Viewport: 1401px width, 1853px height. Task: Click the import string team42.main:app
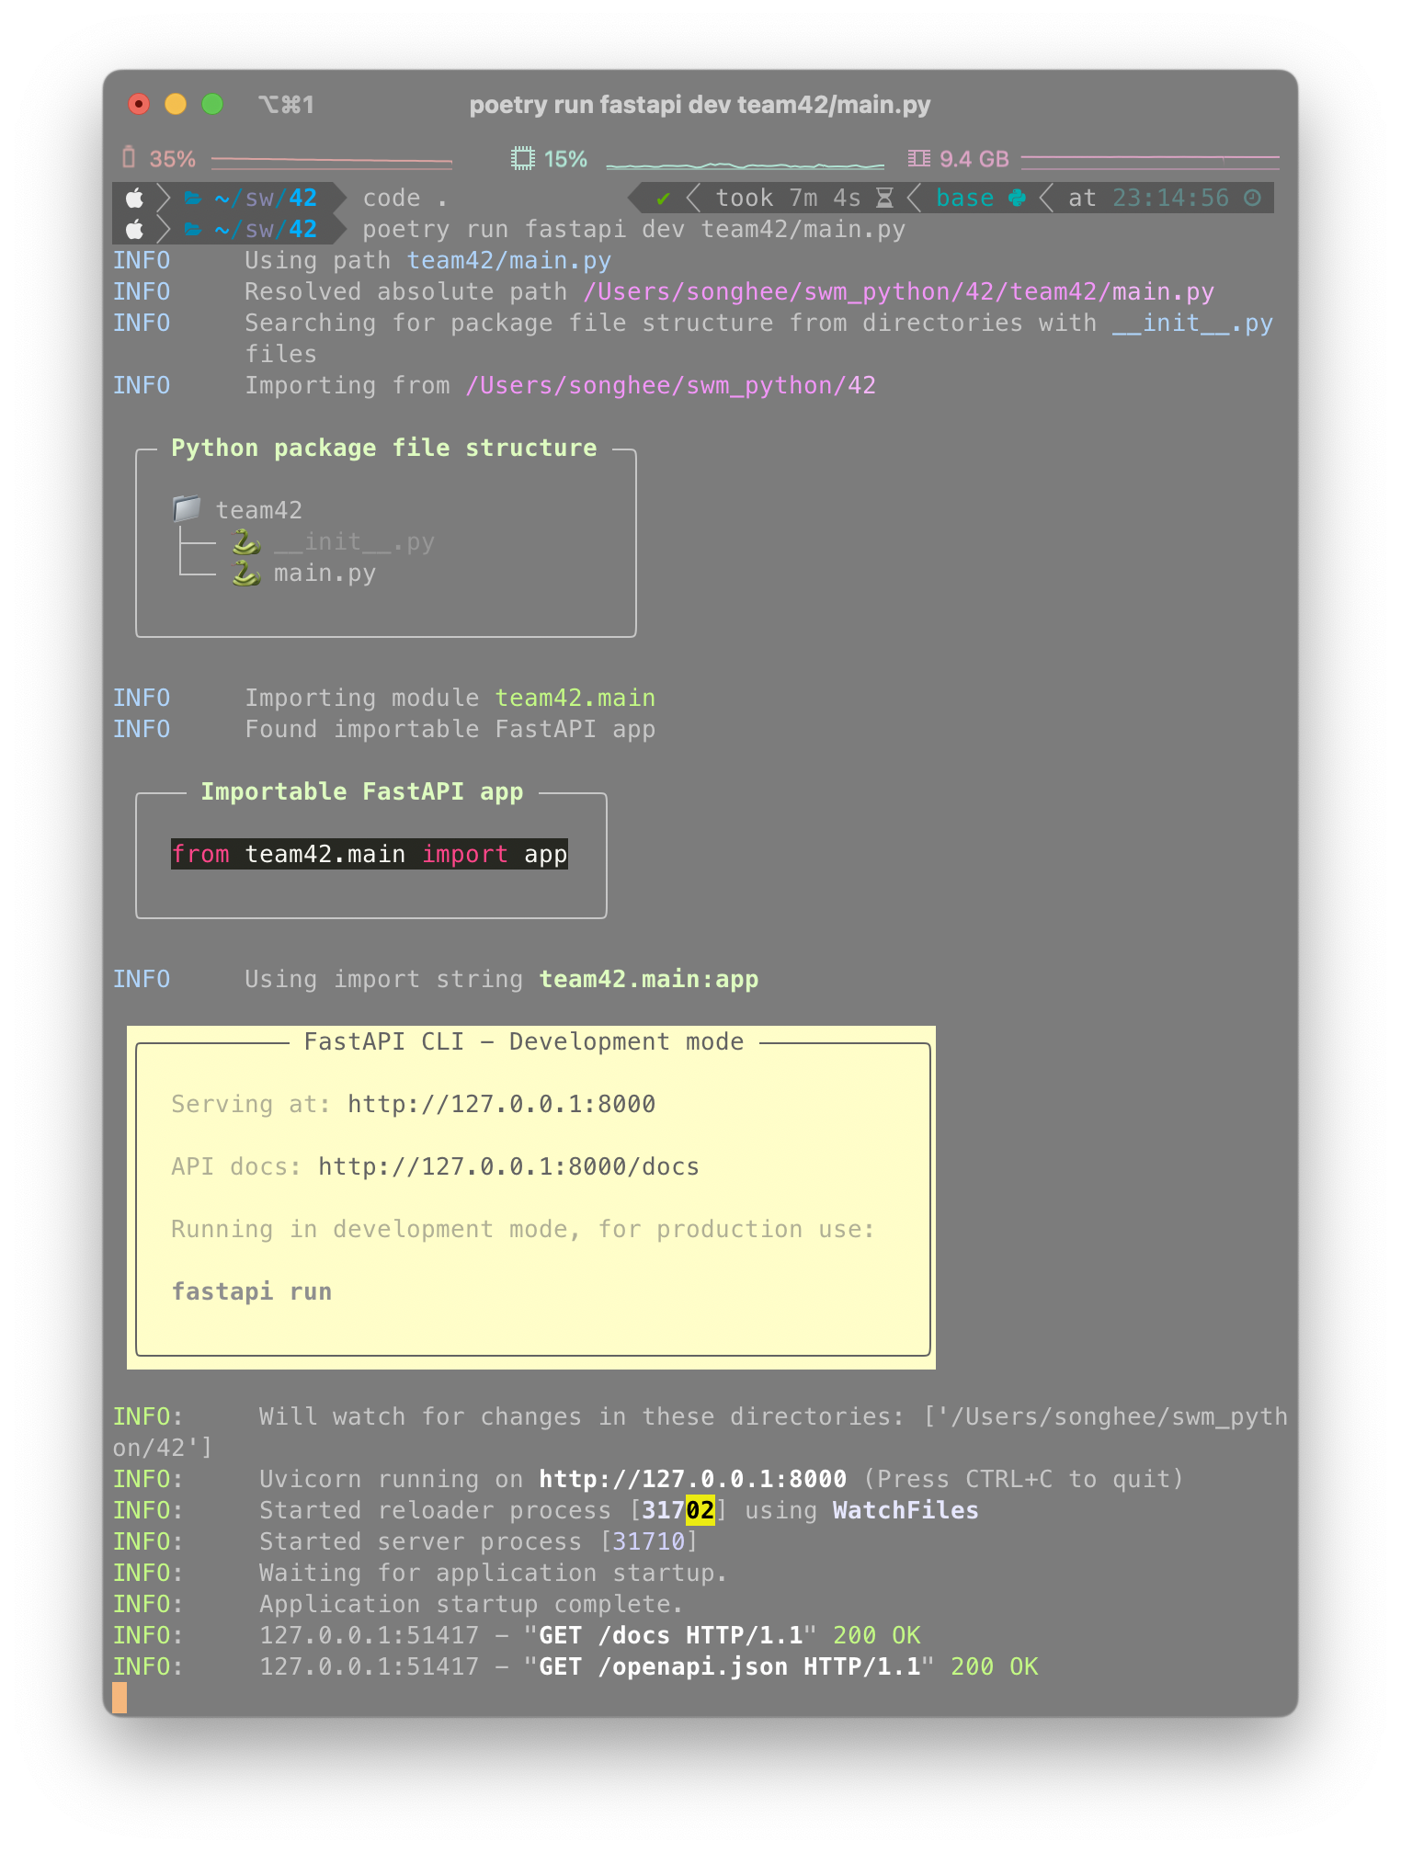[648, 979]
